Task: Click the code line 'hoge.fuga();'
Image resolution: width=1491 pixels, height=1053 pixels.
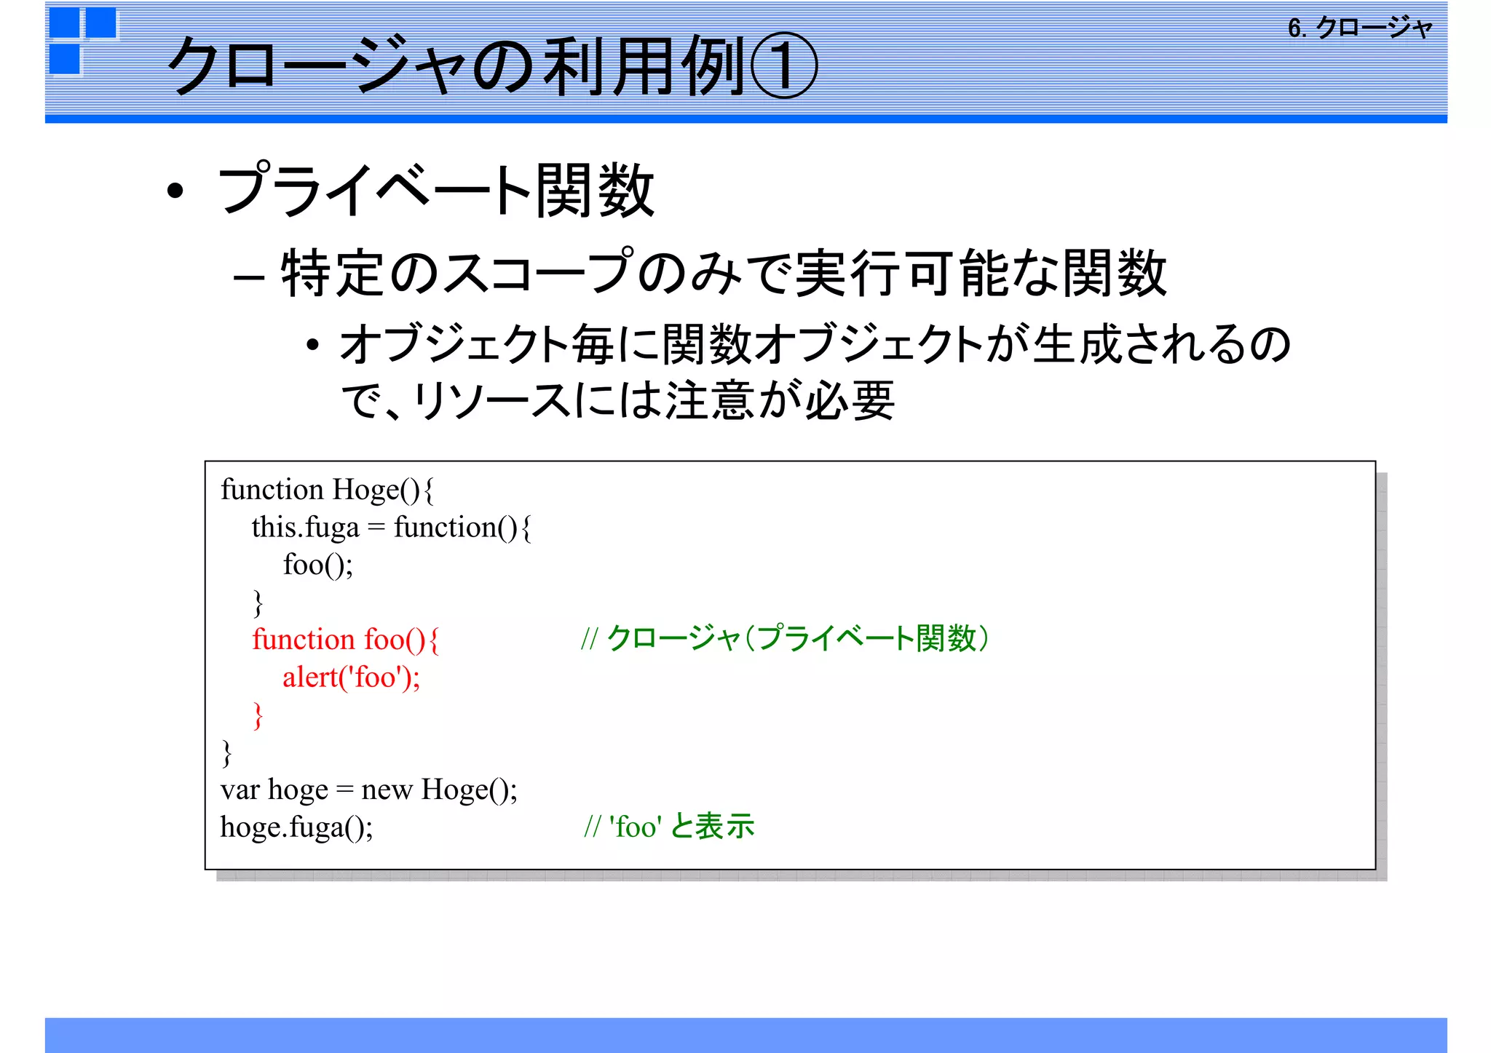Action: 297,827
